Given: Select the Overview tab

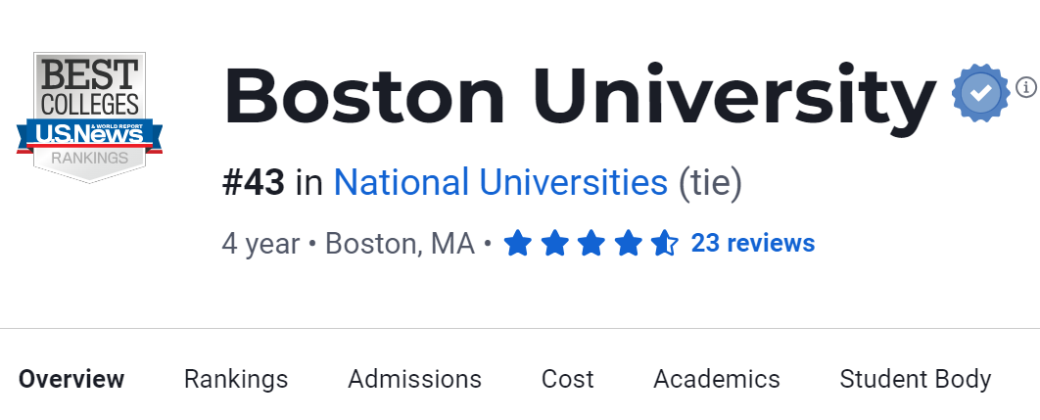Looking at the screenshot, I should click(71, 379).
